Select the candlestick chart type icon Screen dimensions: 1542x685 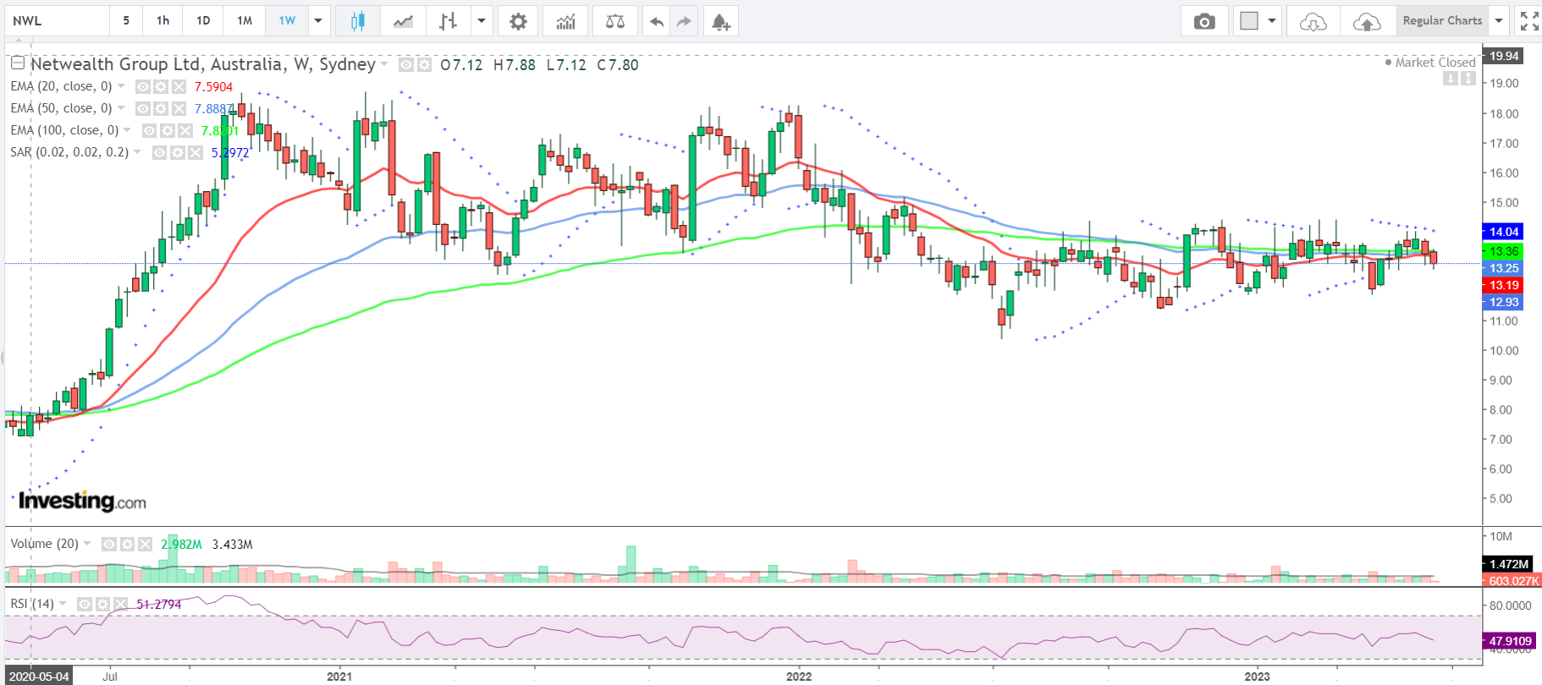[357, 21]
